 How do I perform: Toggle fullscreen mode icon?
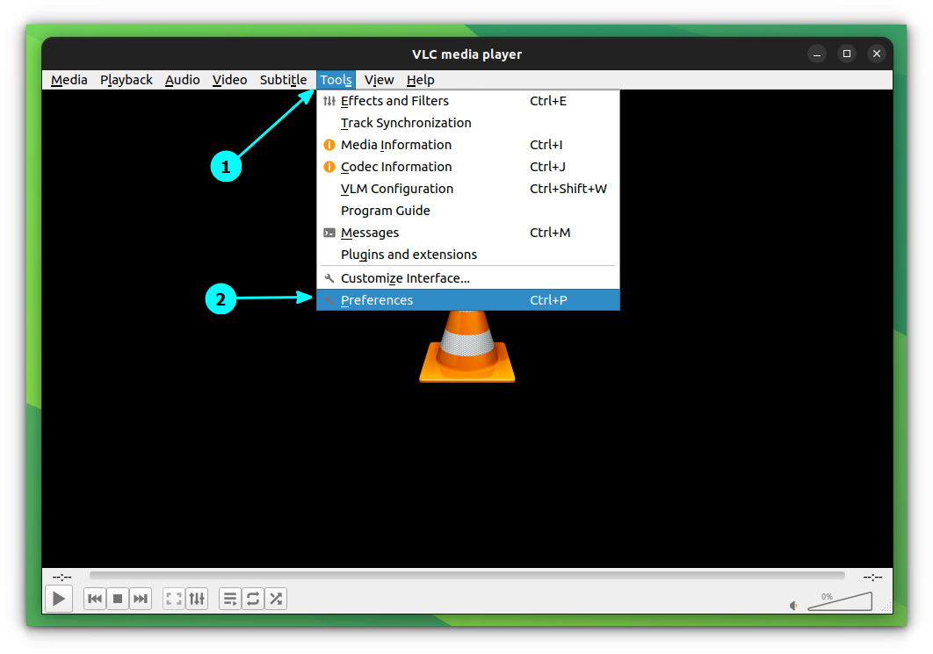click(x=173, y=598)
